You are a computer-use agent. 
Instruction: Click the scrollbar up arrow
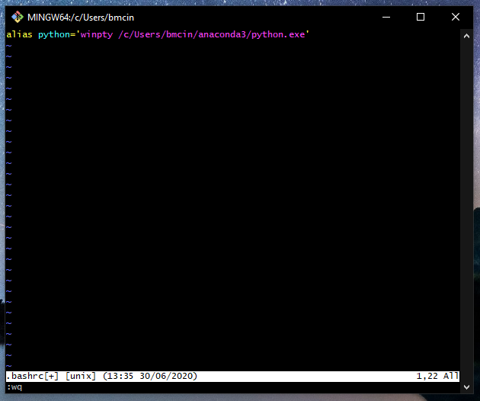click(467, 36)
